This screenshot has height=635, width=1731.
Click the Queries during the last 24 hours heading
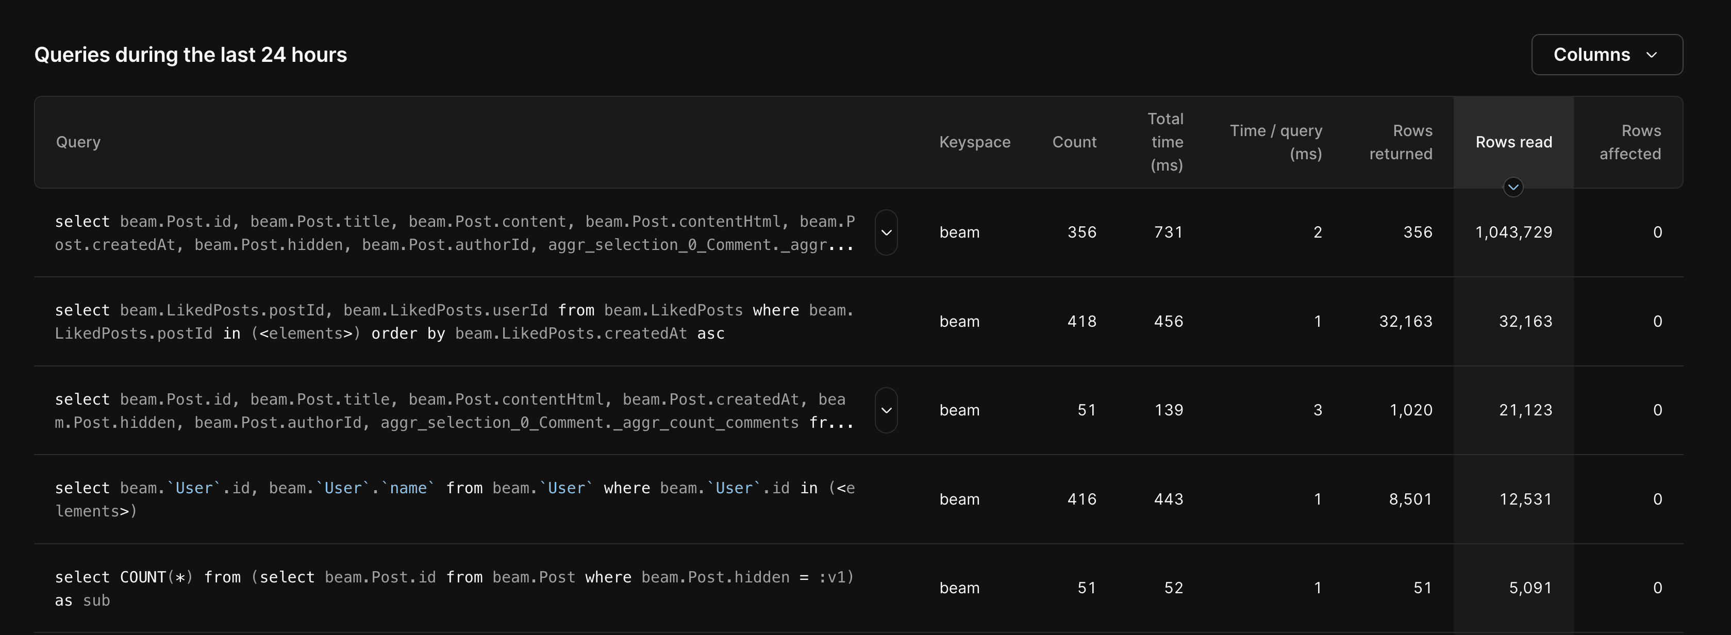tap(190, 55)
